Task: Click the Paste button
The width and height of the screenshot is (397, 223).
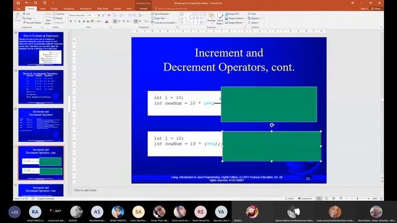Action: click(x=18, y=18)
